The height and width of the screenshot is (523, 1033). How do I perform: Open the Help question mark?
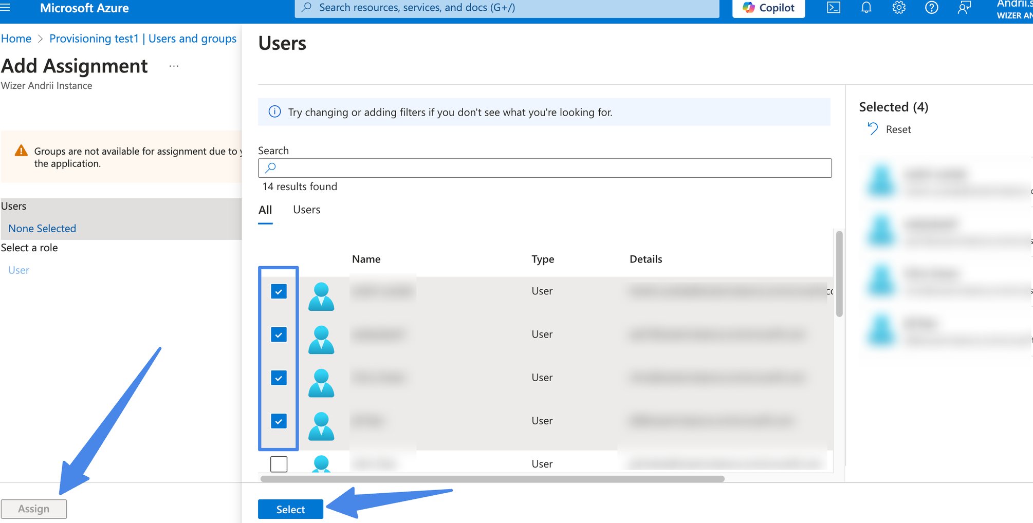click(931, 8)
